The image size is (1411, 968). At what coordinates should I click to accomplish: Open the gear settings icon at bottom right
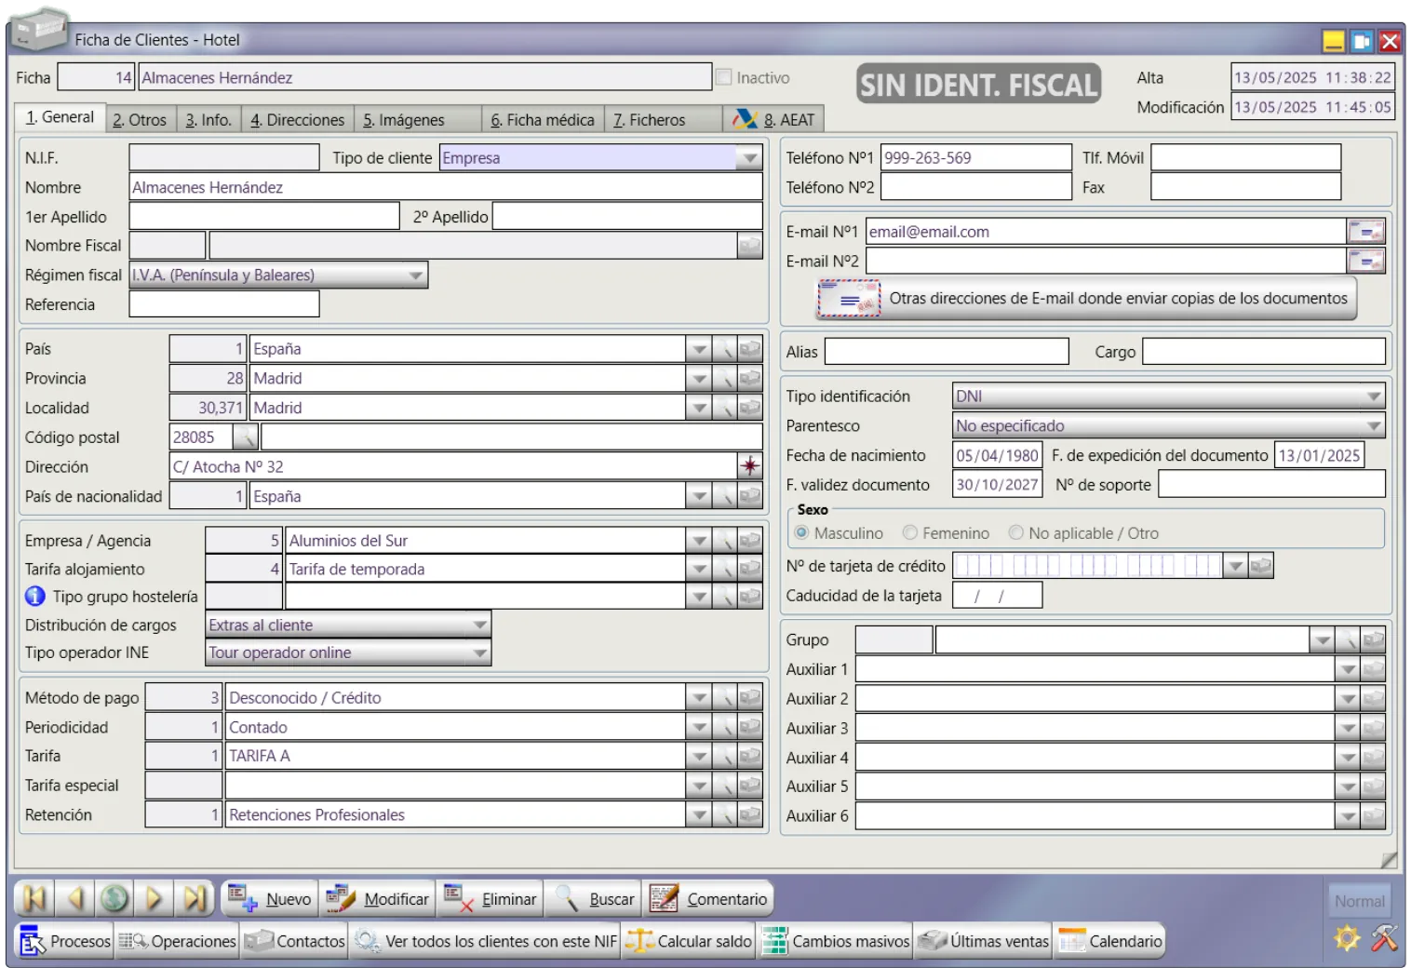pos(1347,938)
